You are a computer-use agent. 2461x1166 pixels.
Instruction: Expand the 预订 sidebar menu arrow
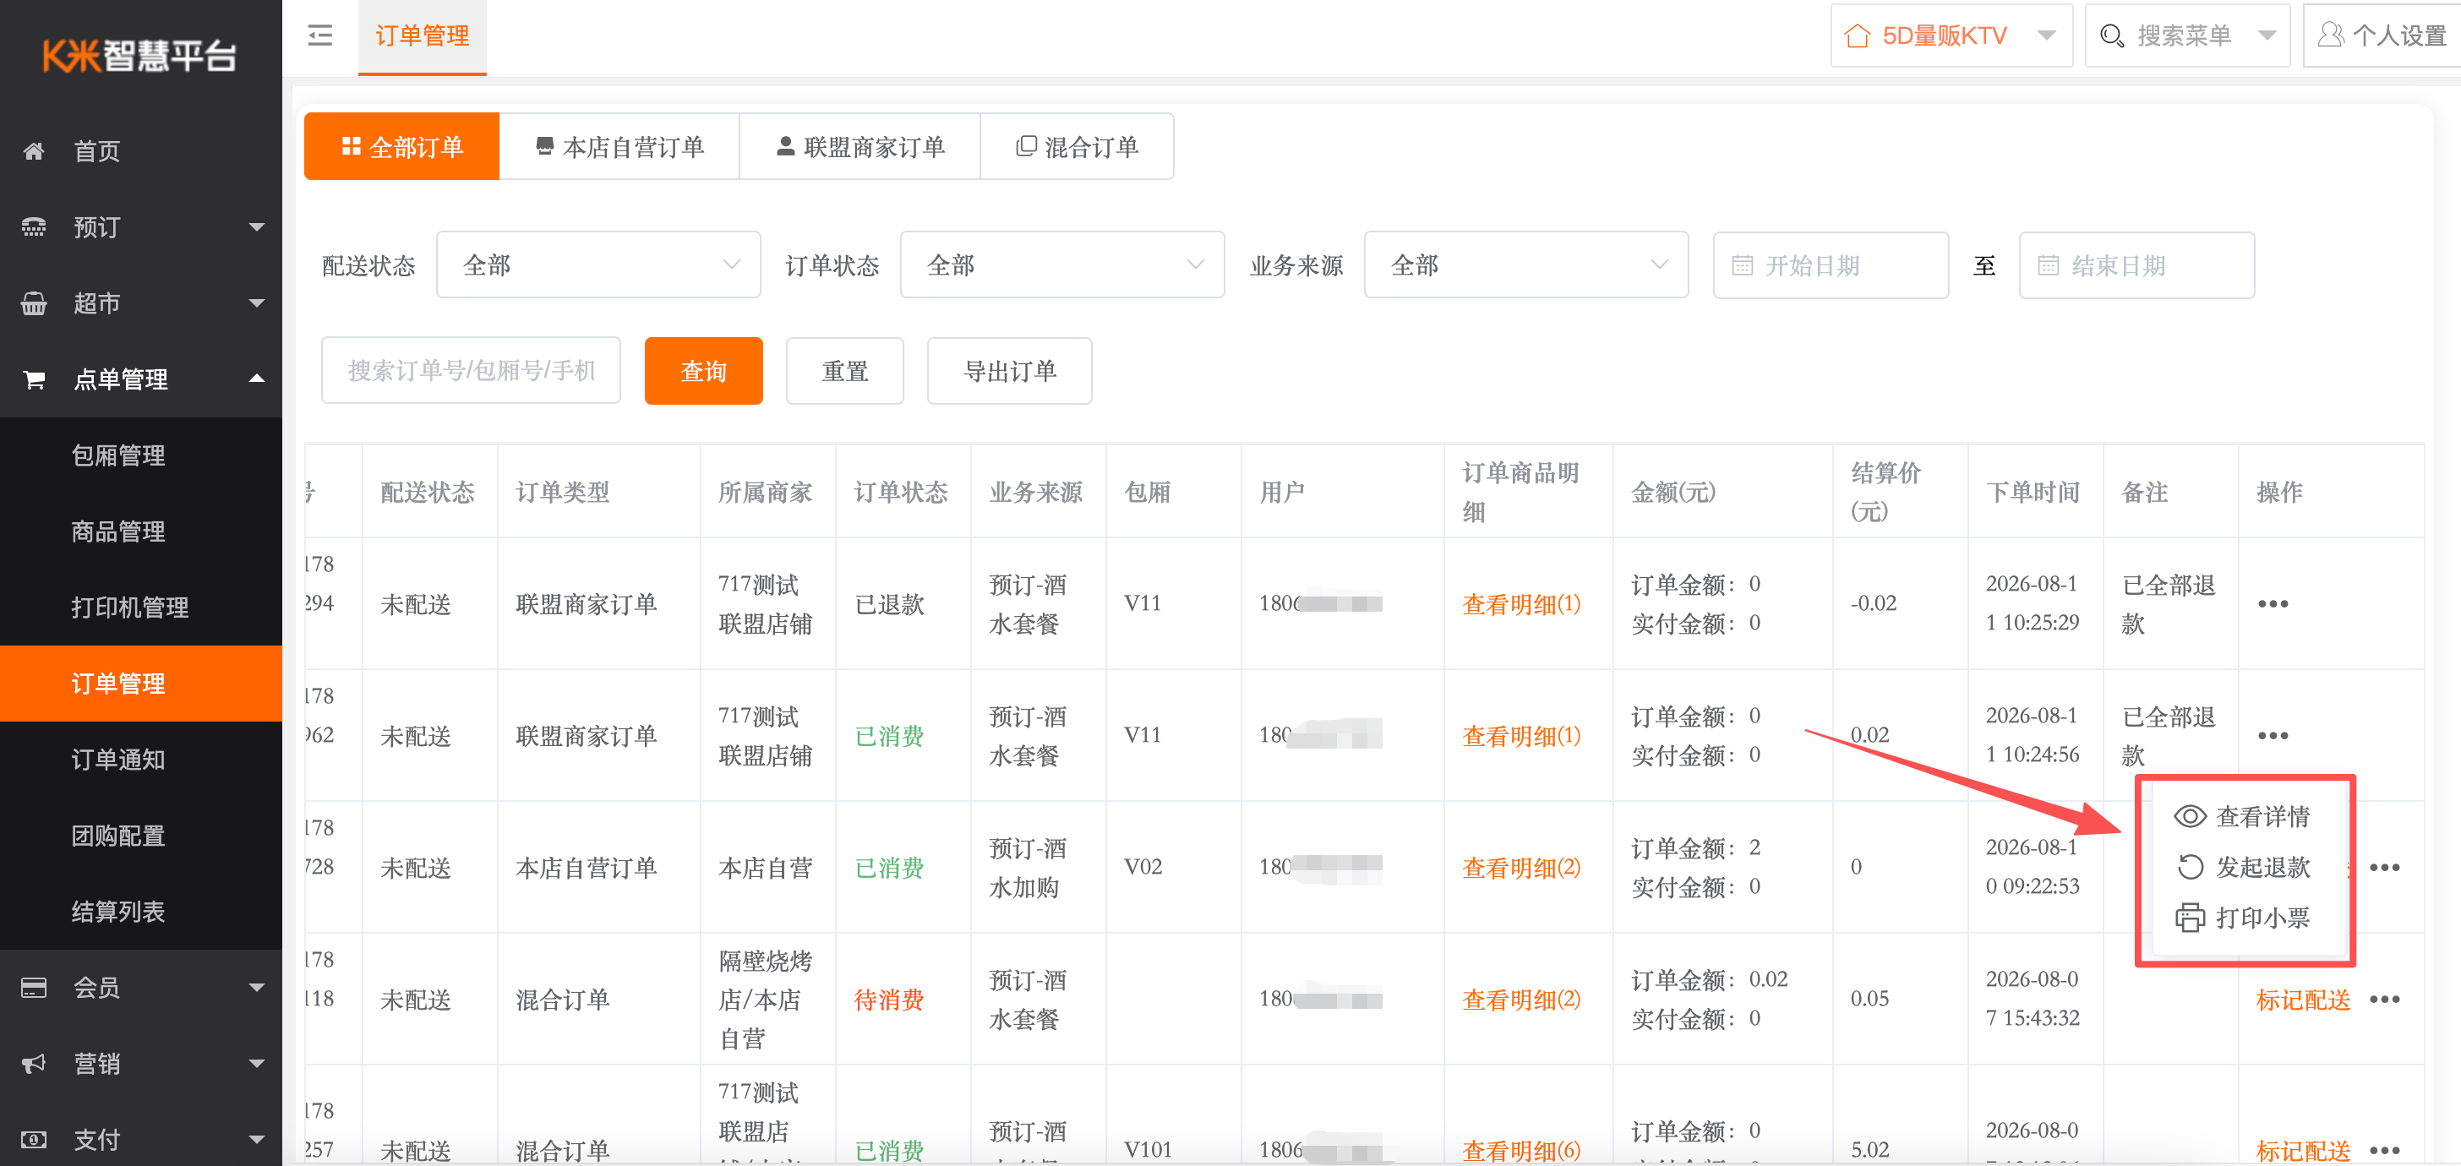click(256, 227)
